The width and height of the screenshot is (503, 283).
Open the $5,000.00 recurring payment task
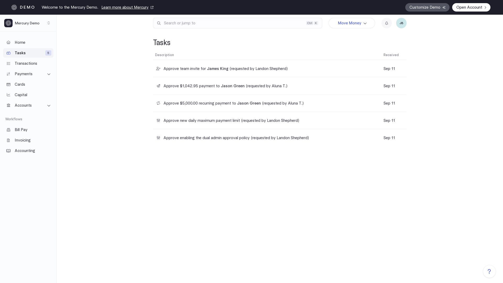tap(233, 103)
